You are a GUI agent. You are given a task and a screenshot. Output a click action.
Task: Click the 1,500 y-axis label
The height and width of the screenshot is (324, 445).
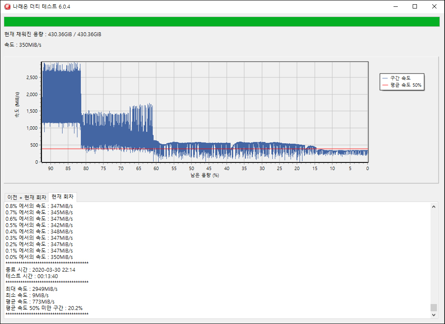point(32,111)
